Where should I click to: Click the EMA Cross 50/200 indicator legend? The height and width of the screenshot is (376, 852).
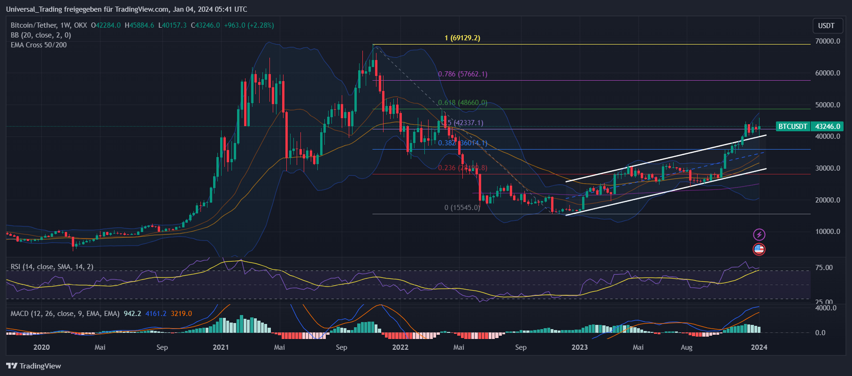point(38,45)
